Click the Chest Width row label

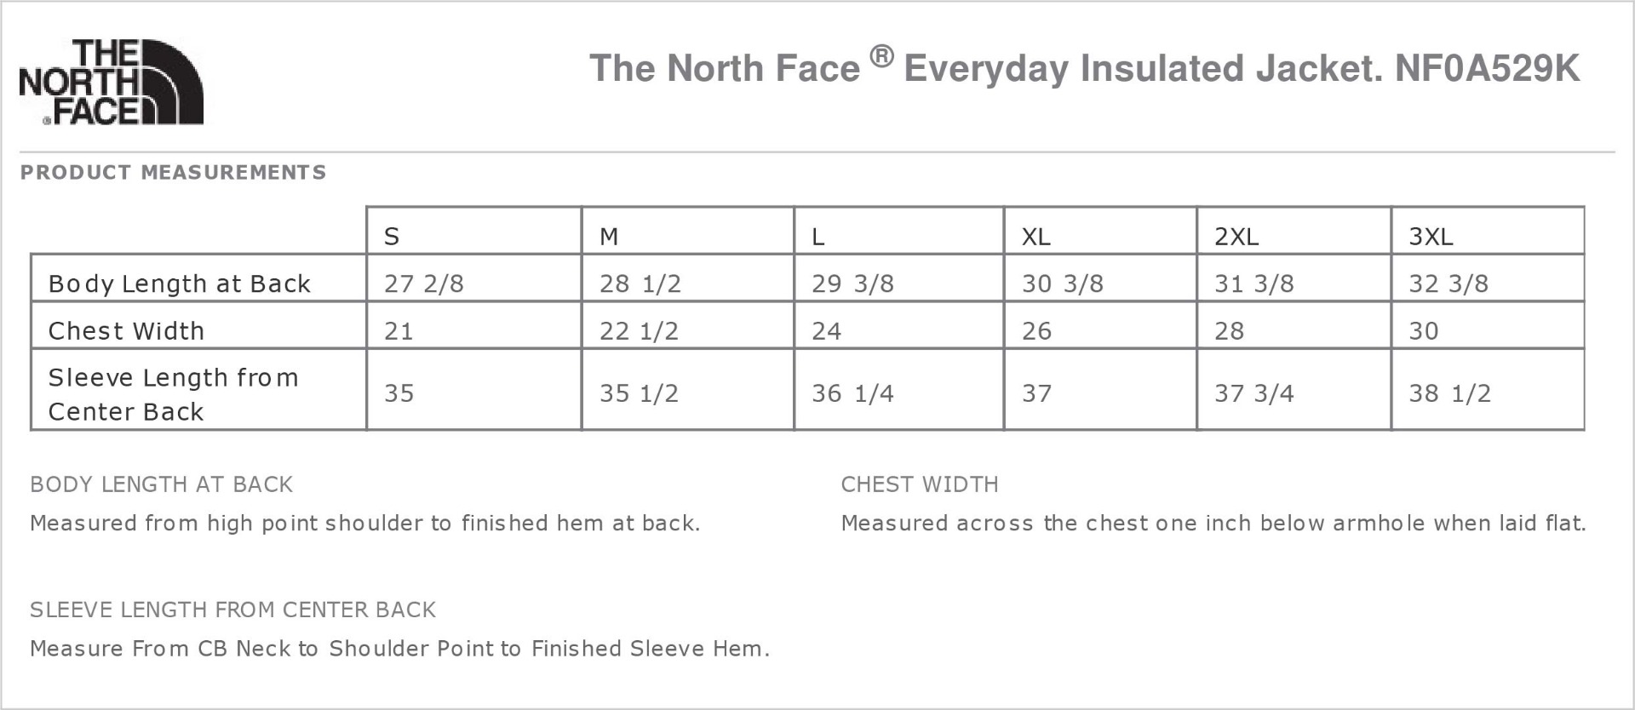pyautogui.click(x=126, y=330)
